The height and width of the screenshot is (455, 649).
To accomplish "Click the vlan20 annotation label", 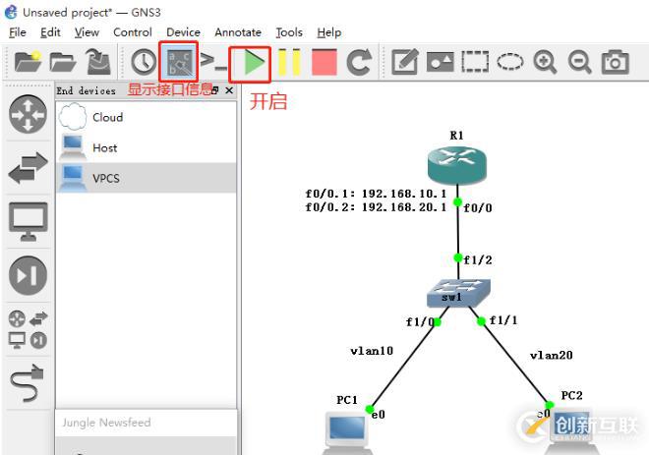I will [552, 355].
